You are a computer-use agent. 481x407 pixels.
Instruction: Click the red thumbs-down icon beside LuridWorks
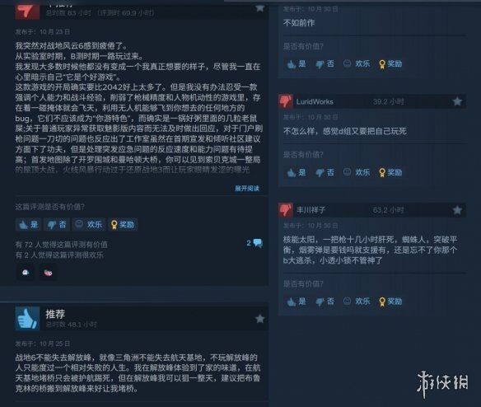pyautogui.click(x=286, y=101)
